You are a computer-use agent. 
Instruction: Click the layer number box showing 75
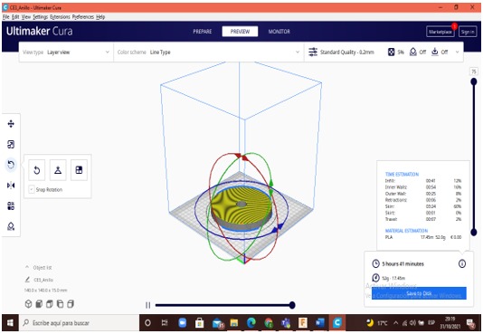474,72
